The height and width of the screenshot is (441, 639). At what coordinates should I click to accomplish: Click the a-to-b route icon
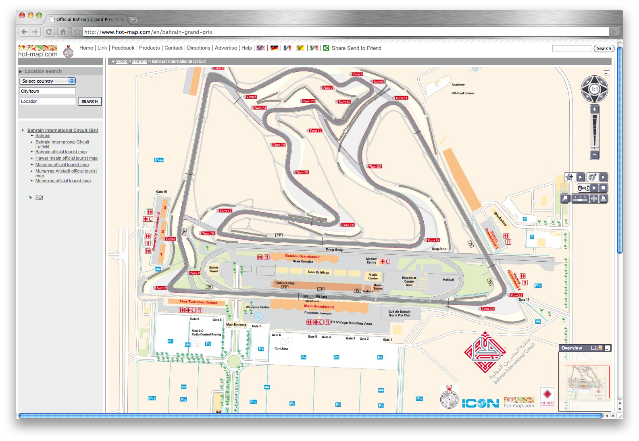[x=583, y=188]
